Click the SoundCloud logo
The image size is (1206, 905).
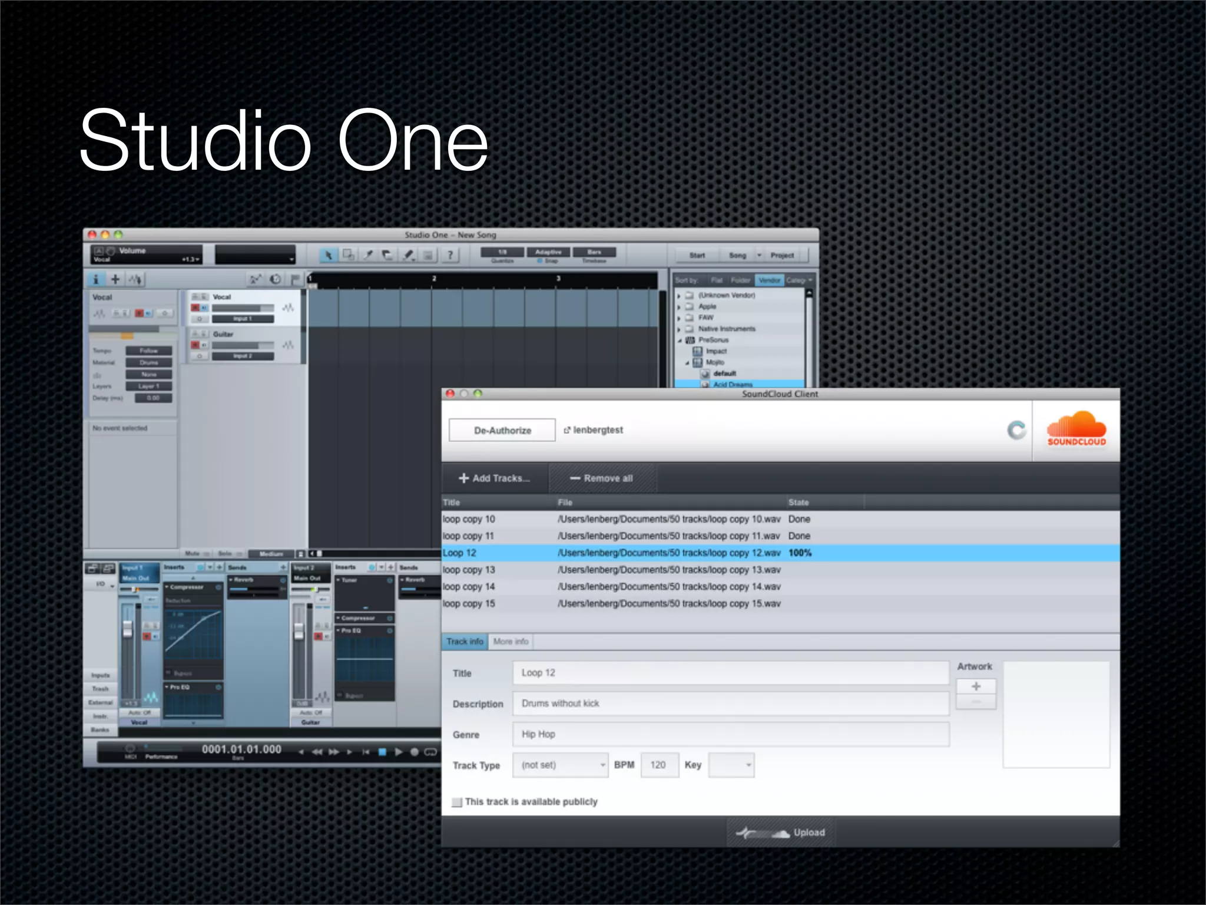click(x=1076, y=428)
